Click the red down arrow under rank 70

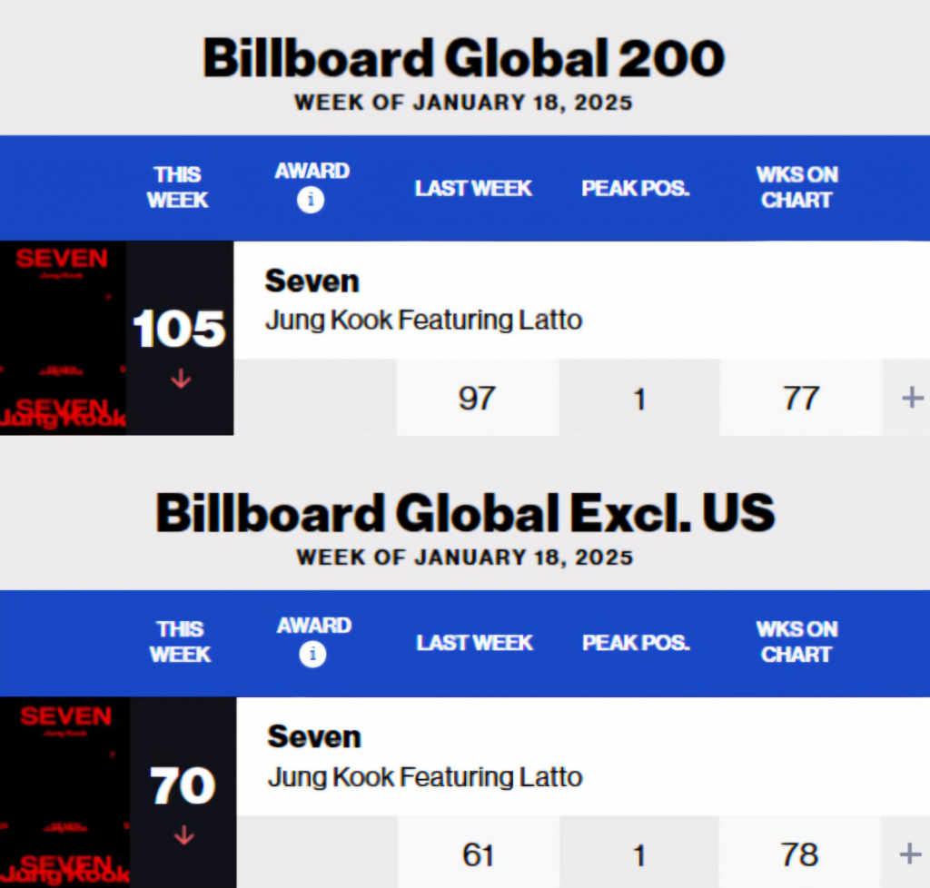point(183,835)
